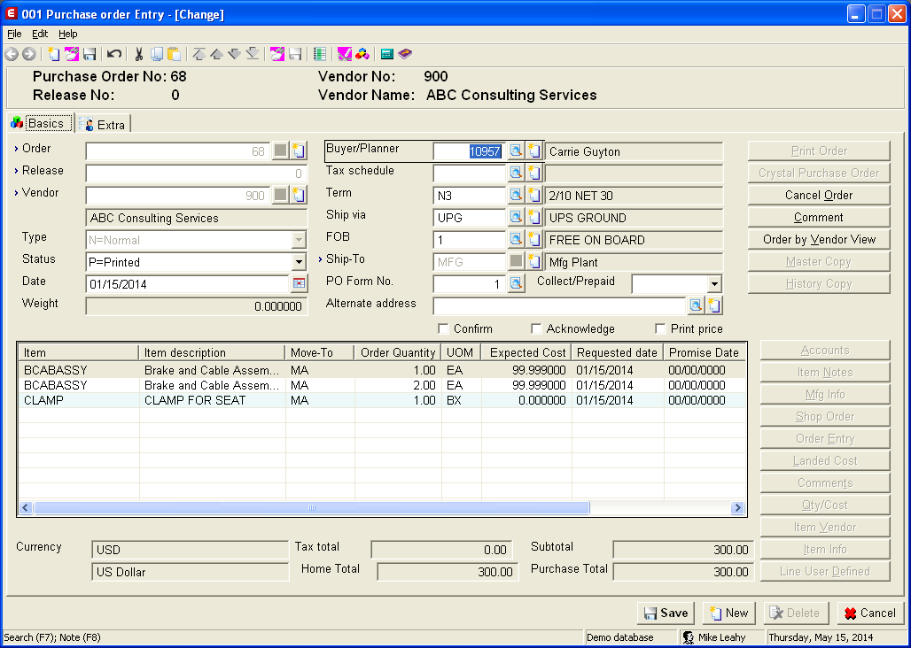Open the Help menu
The image size is (911, 648).
click(x=68, y=34)
